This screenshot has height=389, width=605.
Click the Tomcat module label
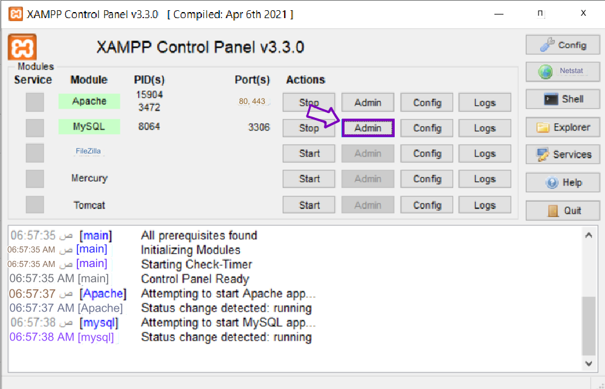point(89,205)
